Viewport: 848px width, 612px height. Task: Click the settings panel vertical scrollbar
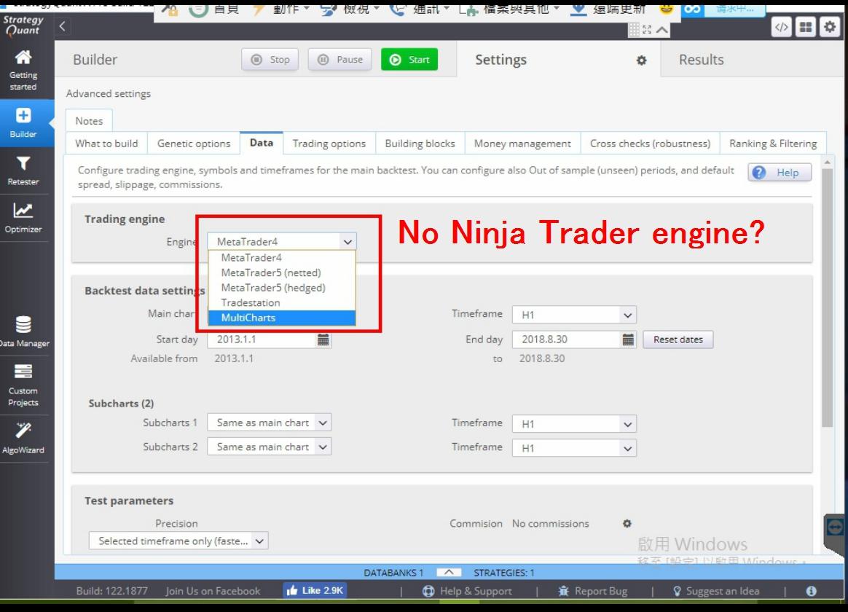click(x=827, y=297)
